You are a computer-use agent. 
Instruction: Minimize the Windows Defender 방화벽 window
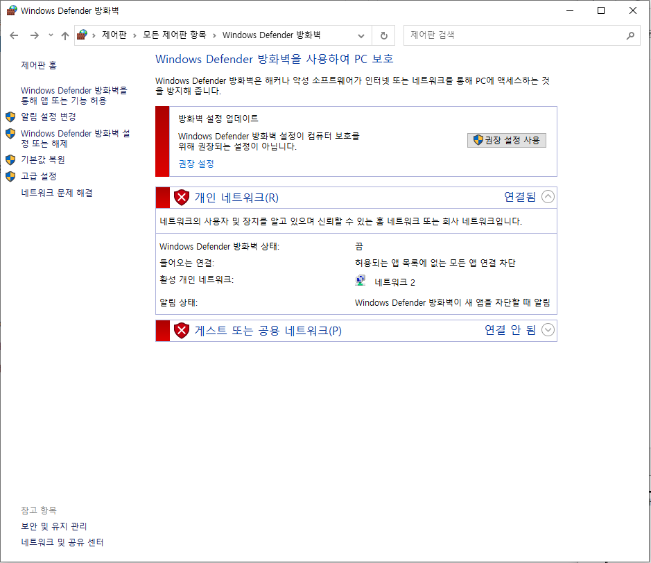pyautogui.click(x=570, y=11)
